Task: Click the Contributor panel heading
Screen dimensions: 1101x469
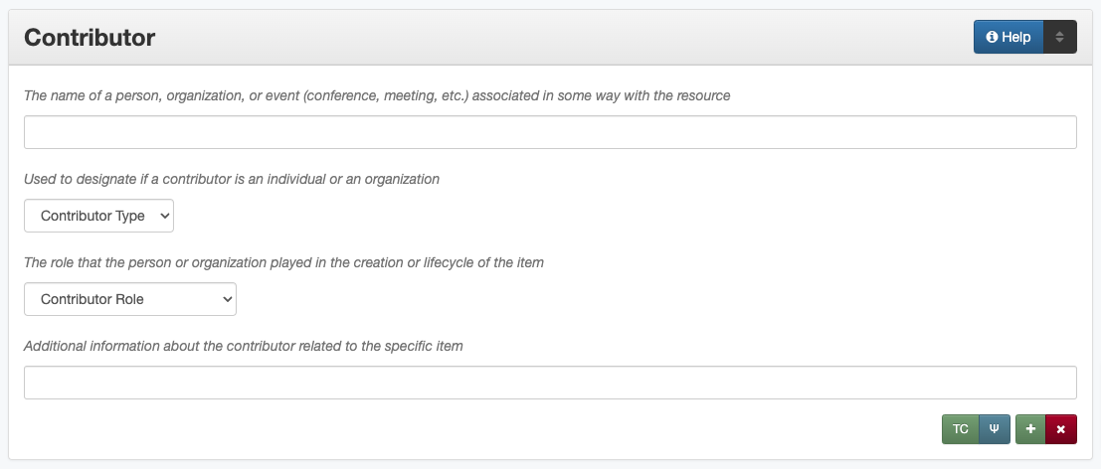Action: coord(90,38)
